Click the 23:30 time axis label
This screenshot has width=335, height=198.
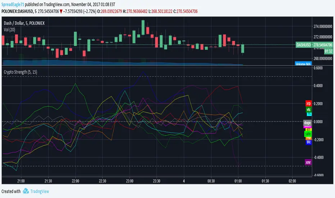[x=157, y=181]
